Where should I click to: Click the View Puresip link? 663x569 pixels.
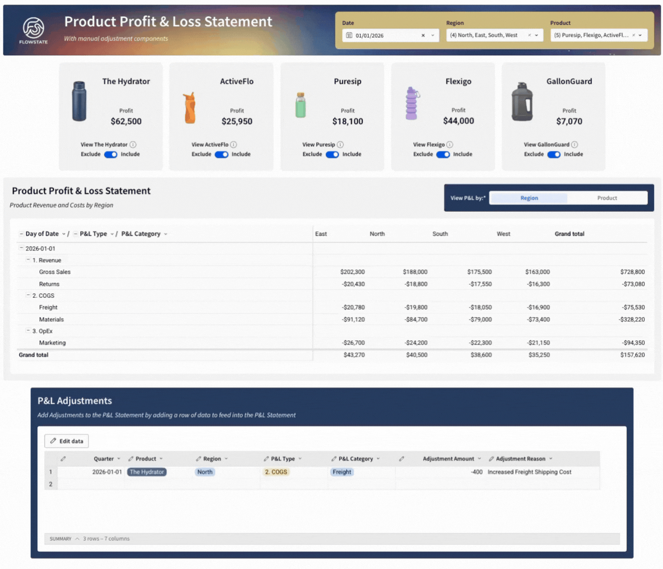pyautogui.click(x=320, y=144)
